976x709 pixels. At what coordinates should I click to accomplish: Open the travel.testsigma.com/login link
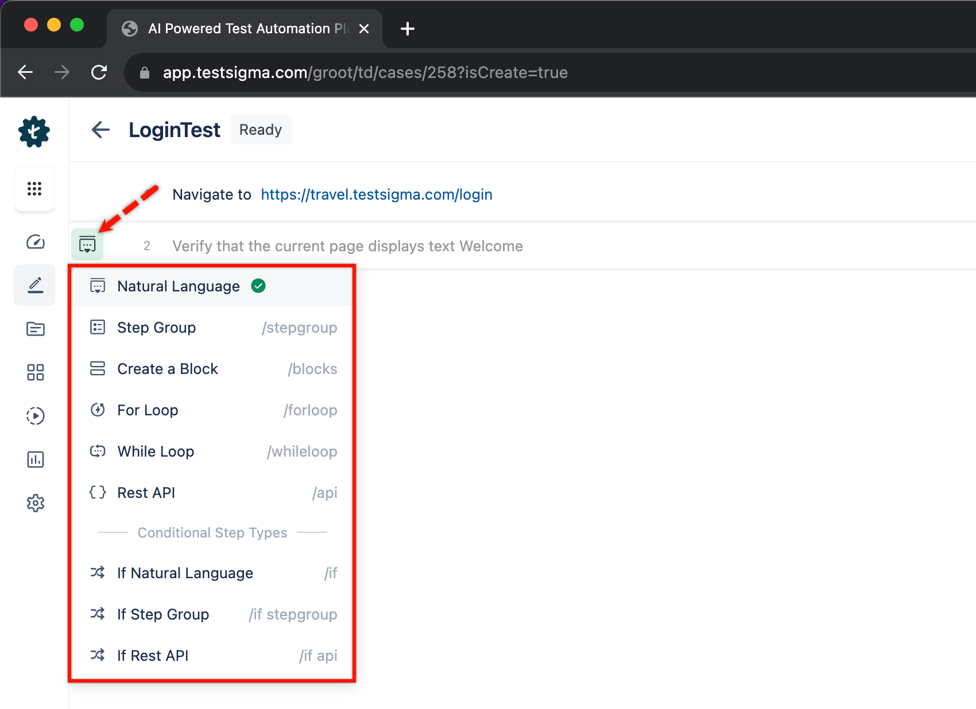(x=377, y=194)
